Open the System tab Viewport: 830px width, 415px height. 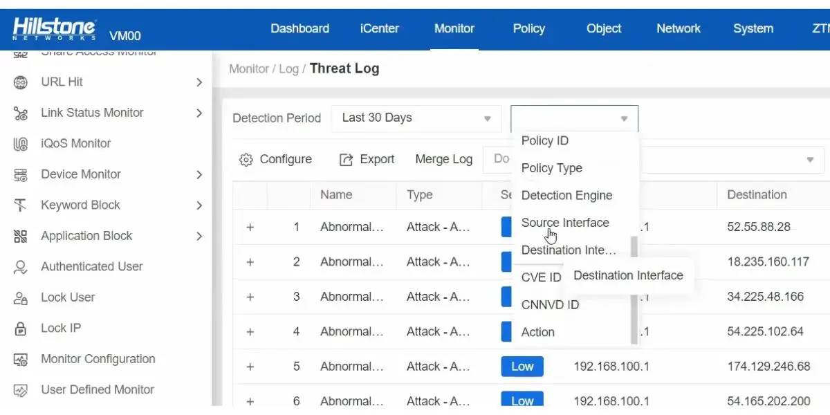[753, 28]
